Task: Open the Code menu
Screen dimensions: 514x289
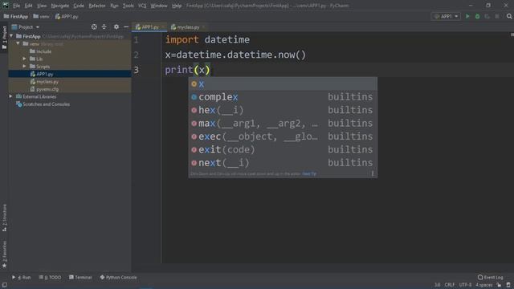Action: coord(79,6)
